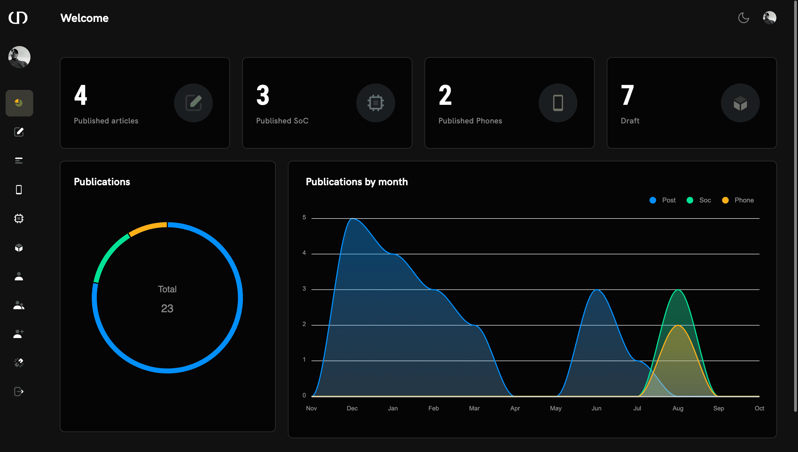Select the dashboard pie-chart sidebar icon
The image size is (798, 452).
pyautogui.click(x=19, y=103)
